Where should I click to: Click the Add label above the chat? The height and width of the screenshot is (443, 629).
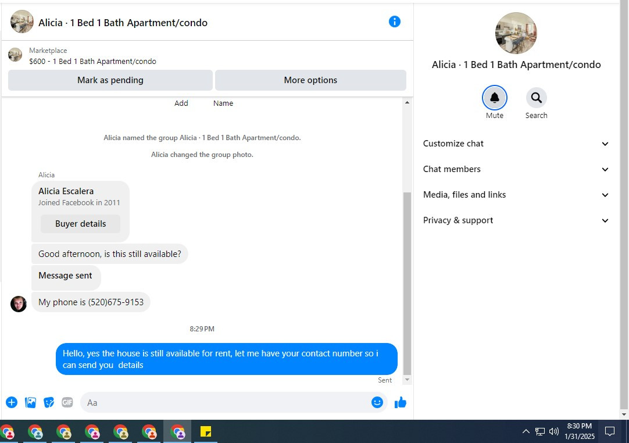(181, 103)
